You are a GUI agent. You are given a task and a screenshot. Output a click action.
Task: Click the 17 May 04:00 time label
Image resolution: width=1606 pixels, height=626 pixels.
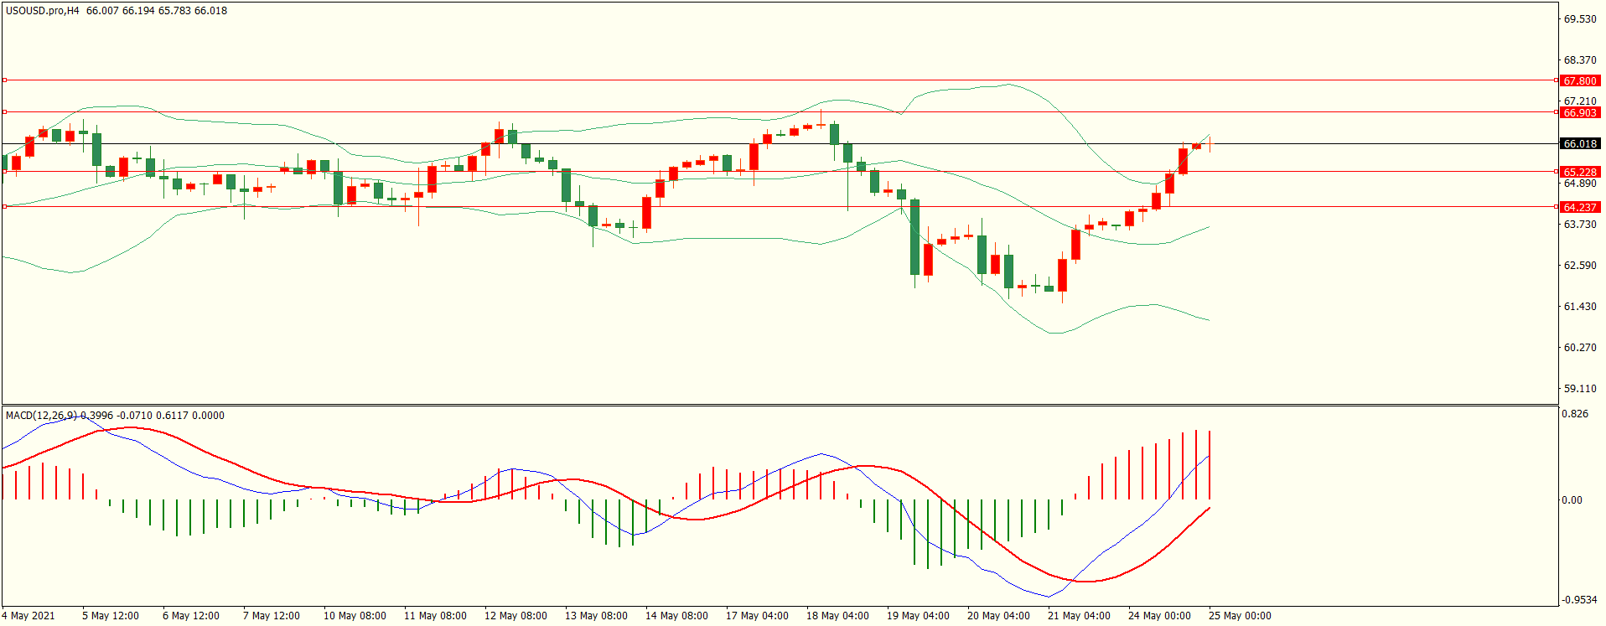(x=757, y=616)
